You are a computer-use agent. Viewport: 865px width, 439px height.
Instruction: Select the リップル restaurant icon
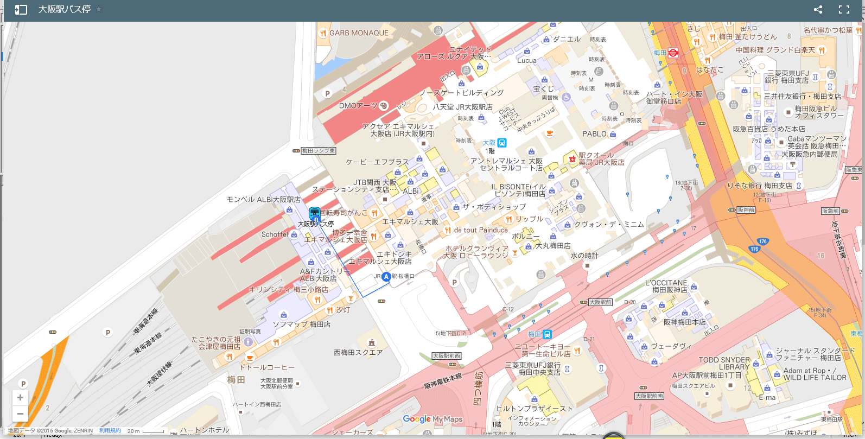509,219
